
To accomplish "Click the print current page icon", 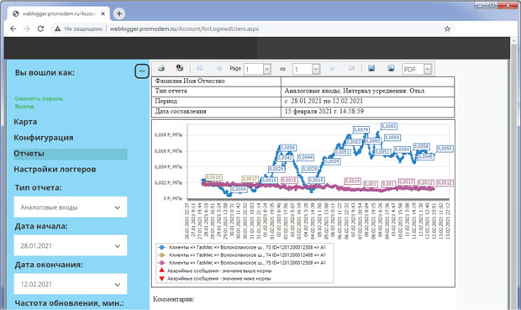I will point(180,68).
